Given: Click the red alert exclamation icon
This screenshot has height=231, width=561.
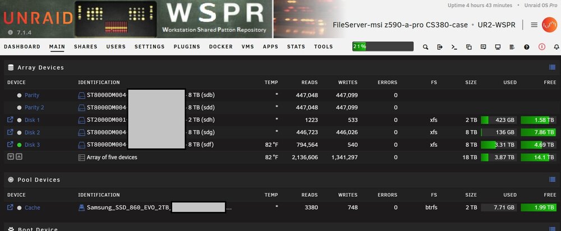Looking at the screenshot, I should coord(542,47).
